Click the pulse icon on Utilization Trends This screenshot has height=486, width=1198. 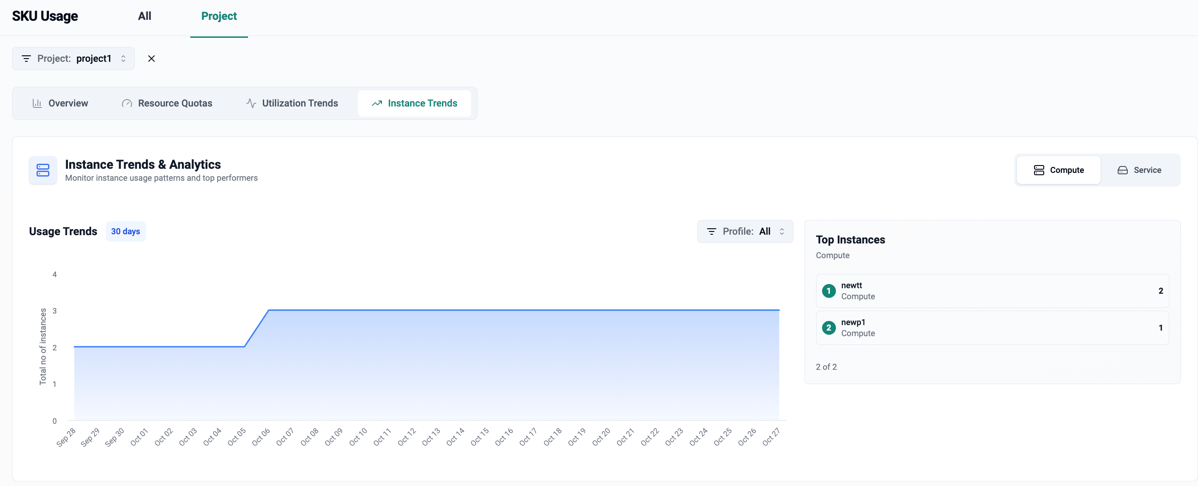coord(251,103)
